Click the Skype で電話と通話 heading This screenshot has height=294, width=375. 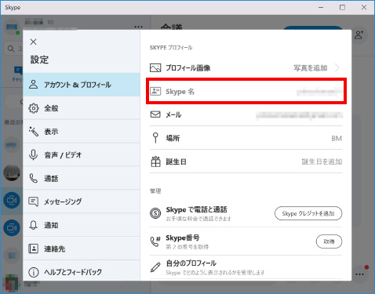tap(196, 209)
